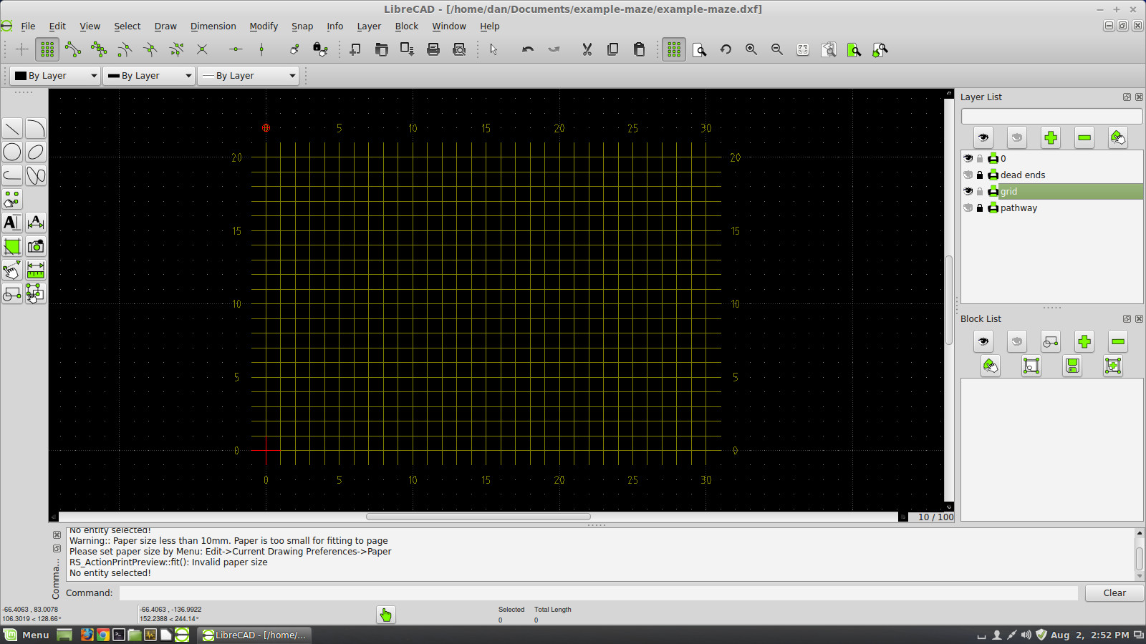
Task: Click the horizontal scrollbar of the canvas
Action: (478, 517)
